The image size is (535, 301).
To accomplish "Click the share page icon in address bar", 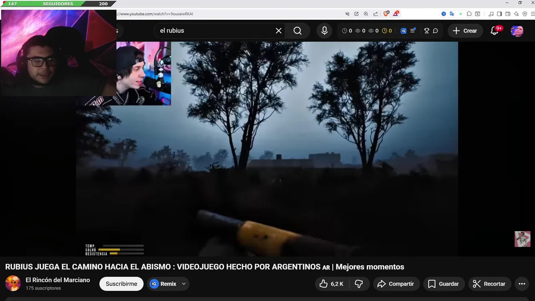I will tap(375, 14).
